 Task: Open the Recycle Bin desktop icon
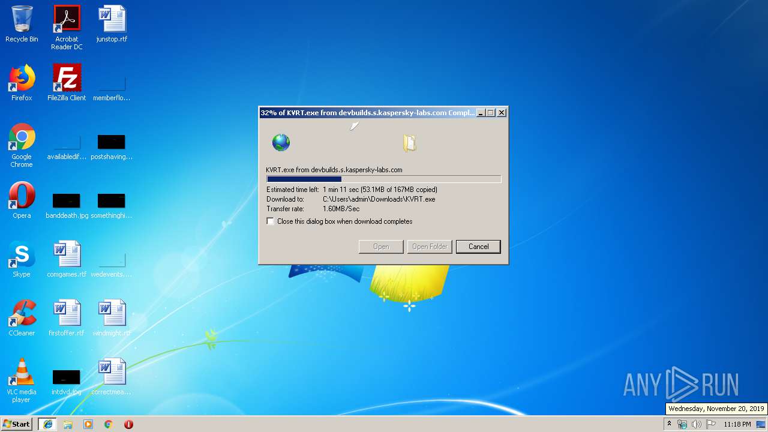tap(22, 24)
